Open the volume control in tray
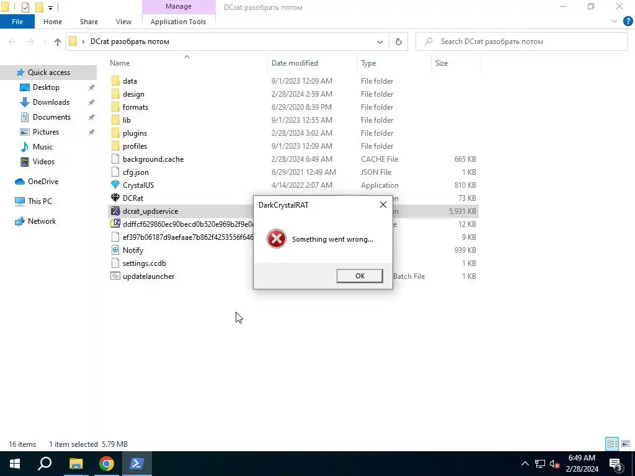 tap(554, 464)
